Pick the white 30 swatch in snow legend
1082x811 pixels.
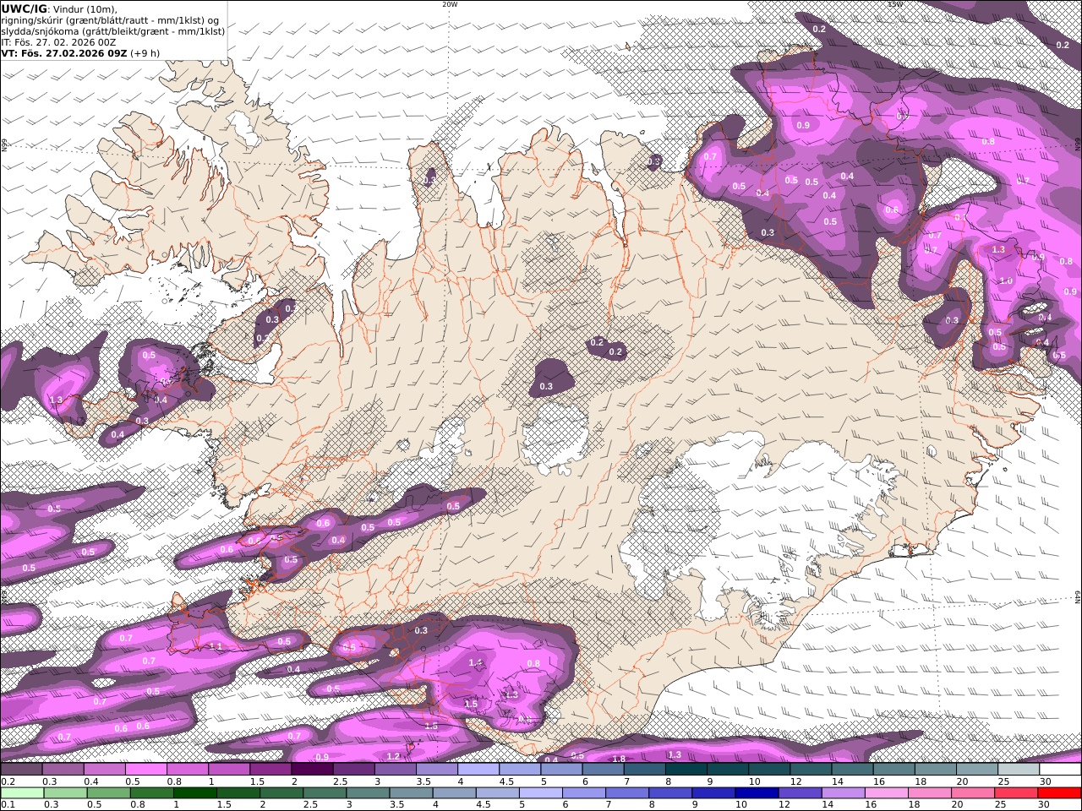(x=1059, y=770)
